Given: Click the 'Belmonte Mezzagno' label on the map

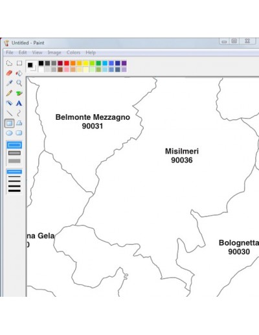Looking at the screenshot, I should pos(93,117).
